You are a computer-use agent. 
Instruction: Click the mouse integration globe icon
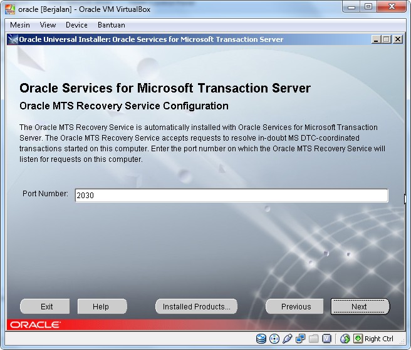click(345, 339)
